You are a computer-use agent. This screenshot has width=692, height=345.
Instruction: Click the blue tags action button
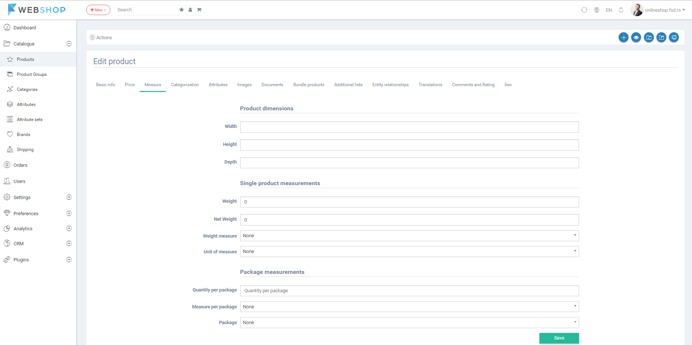pyautogui.click(x=674, y=37)
